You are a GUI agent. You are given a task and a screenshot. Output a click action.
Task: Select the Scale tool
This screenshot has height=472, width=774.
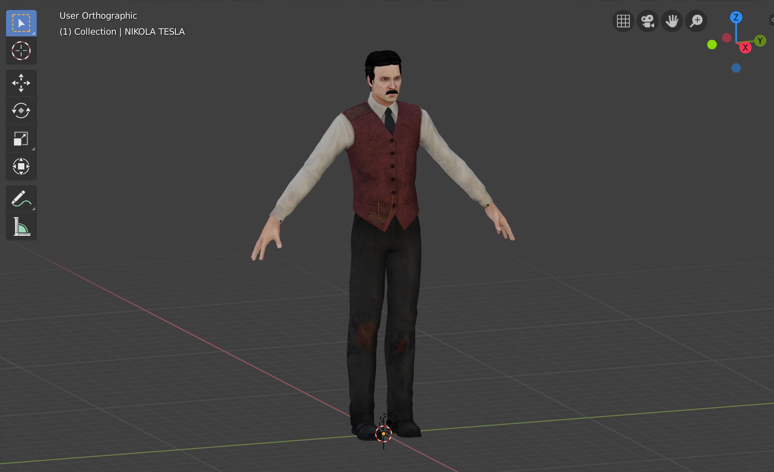(x=21, y=138)
